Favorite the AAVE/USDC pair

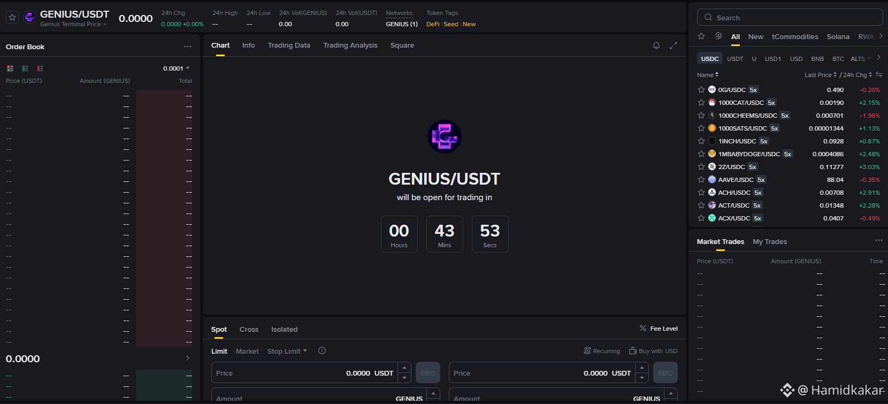(x=701, y=180)
